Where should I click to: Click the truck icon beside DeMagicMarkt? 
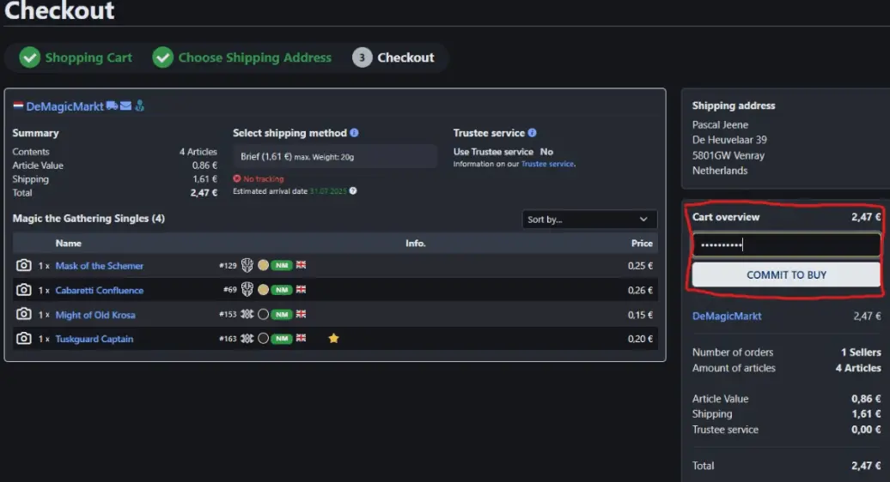coord(111,106)
